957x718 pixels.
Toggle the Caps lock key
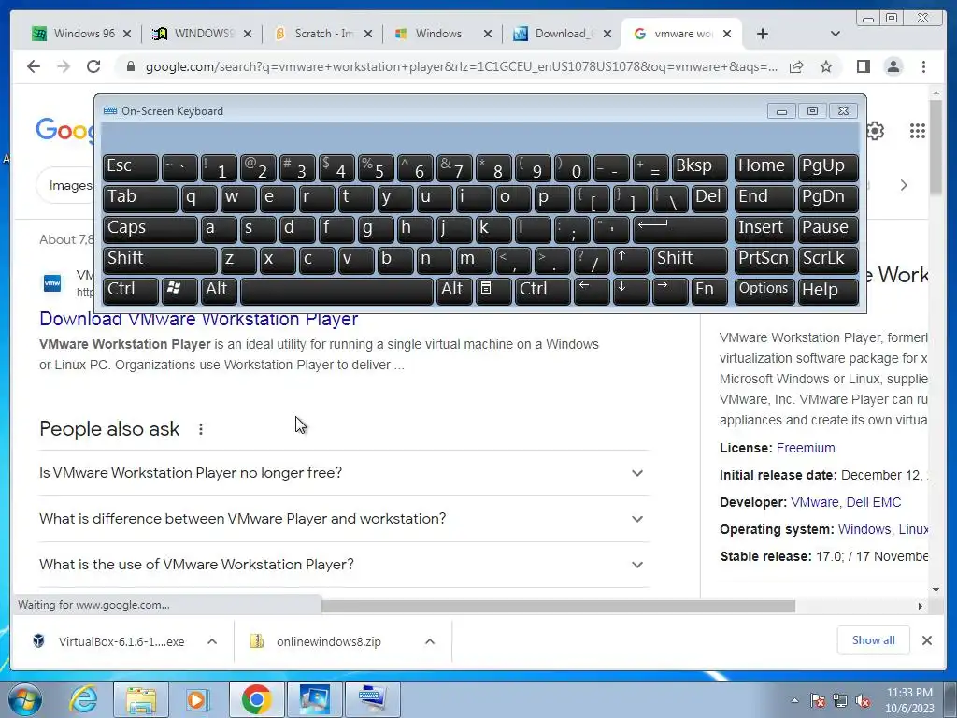150,230
